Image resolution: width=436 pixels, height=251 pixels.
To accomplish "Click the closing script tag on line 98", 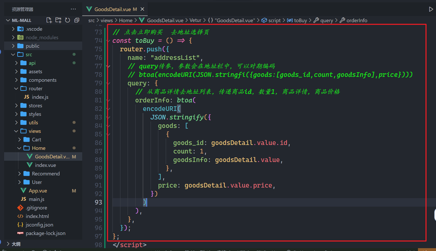I will click(x=130, y=245).
